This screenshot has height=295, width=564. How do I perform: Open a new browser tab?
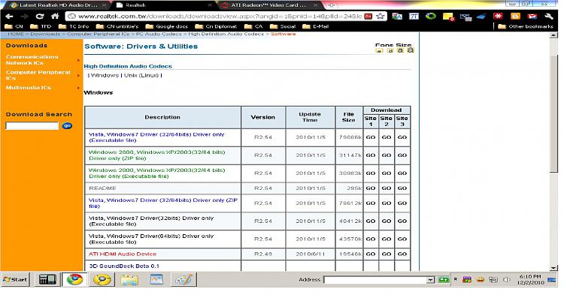tap(332, 5)
